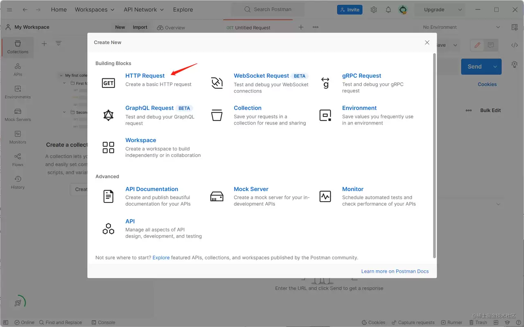Open tab options three-dot menu
The image size is (524, 327).
pos(316,27)
